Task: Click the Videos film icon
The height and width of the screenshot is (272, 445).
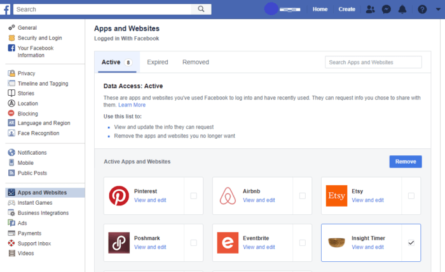Action: point(11,253)
